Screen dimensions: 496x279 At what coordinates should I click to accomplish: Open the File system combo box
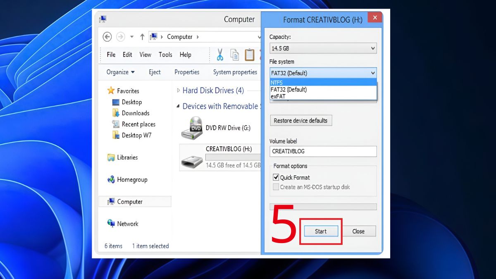click(323, 73)
